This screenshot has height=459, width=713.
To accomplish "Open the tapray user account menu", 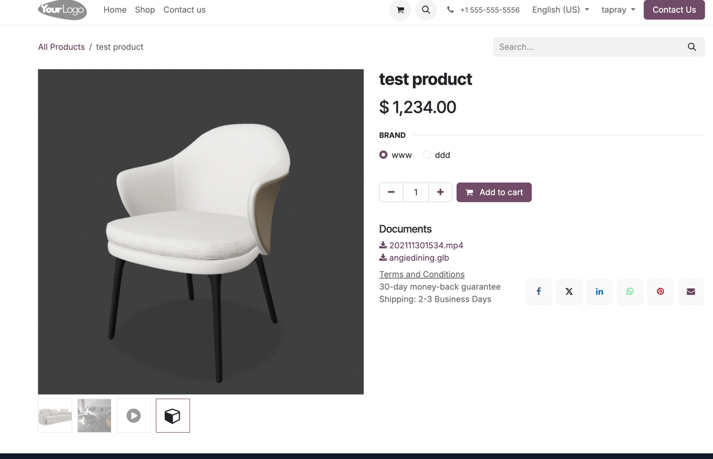I will 617,10.
